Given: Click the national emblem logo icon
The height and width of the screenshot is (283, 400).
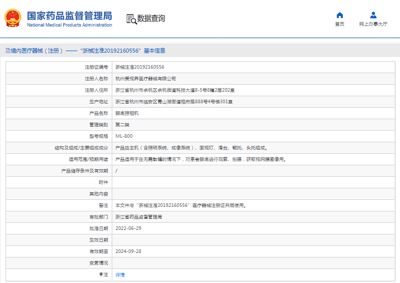Looking at the screenshot, I should tap(13, 19).
